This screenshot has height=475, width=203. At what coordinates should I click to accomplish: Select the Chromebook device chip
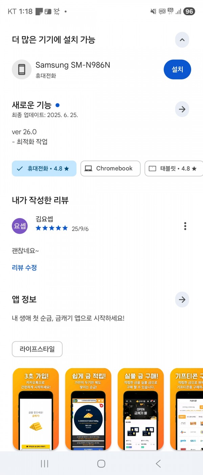110,169
